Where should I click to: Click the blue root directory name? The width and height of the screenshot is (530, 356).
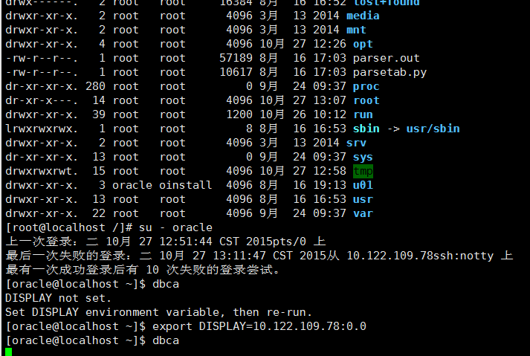click(x=366, y=100)
